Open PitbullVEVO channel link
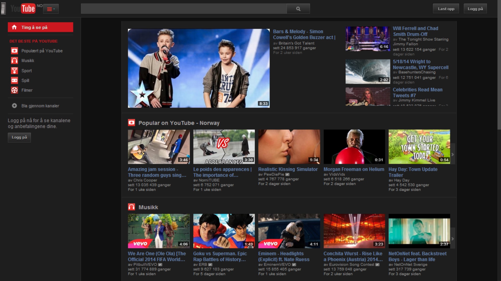501x281 pixels. [145, 265]
